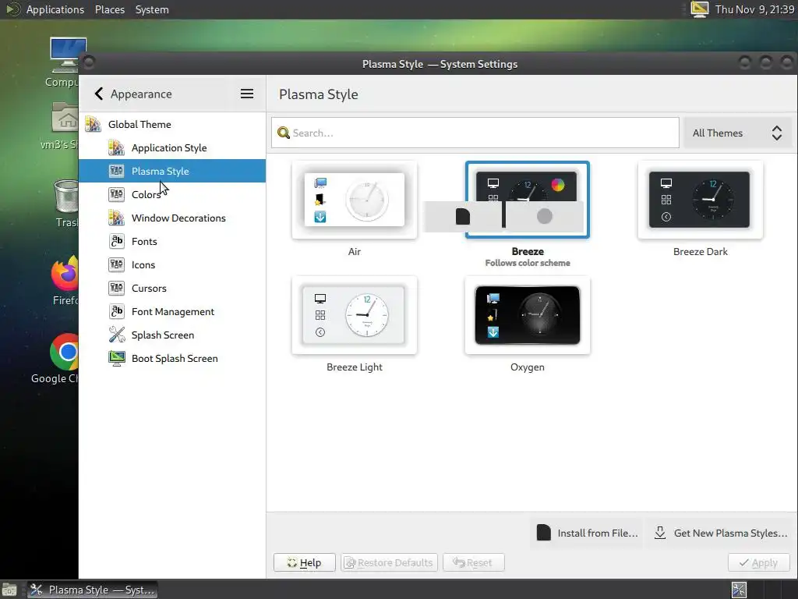Choose the Air theme thumbnail
798x599 pixels.
pyautogui.click(x=355, y=200)
